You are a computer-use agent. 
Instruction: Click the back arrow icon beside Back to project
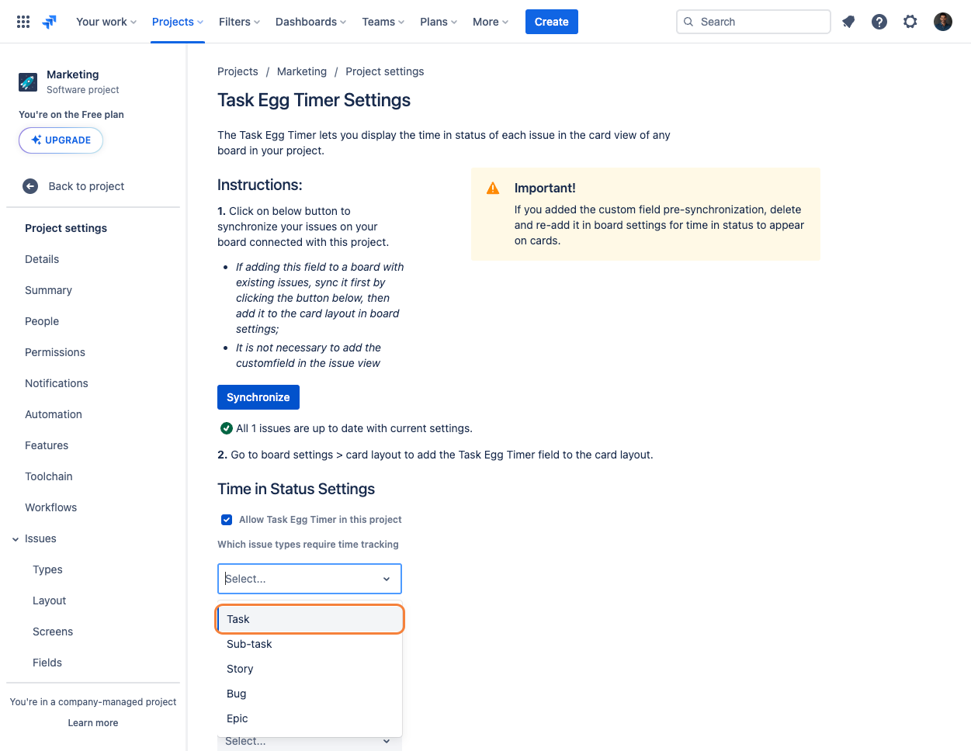click(30, 186)
